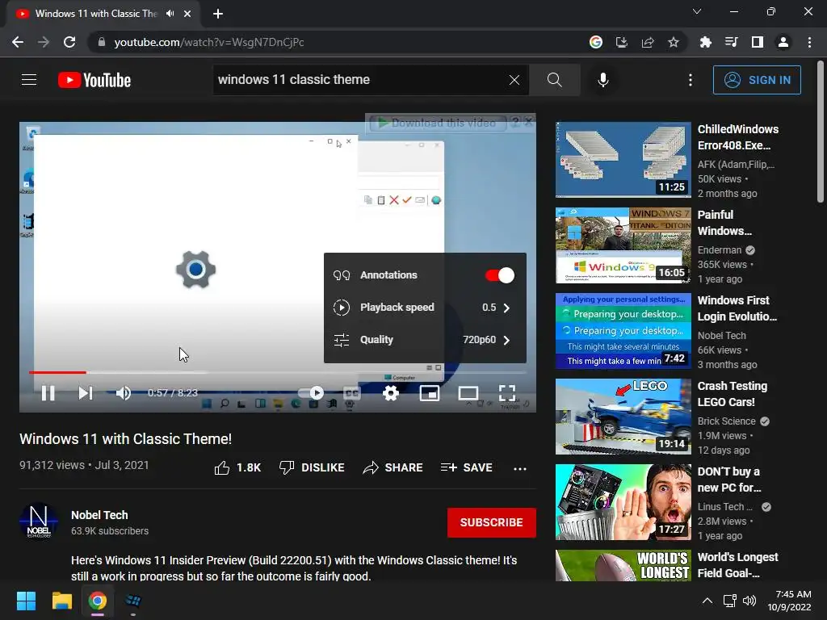
Task: Open the YouTube hamburger guide menu
Action: [29, 80]
